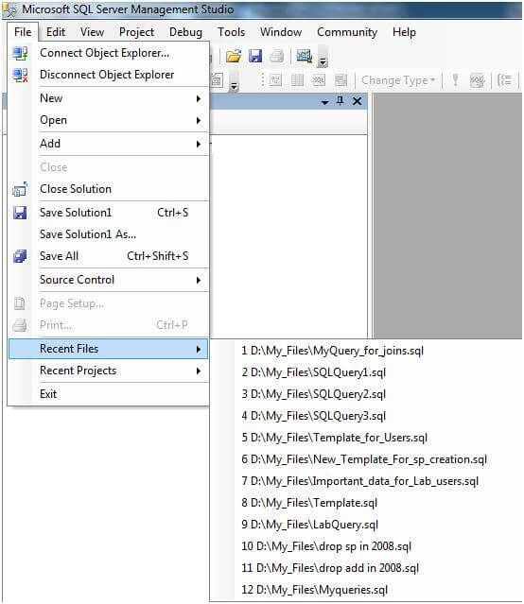
Task: Show the Results pane icon
Action: (341, 80)
